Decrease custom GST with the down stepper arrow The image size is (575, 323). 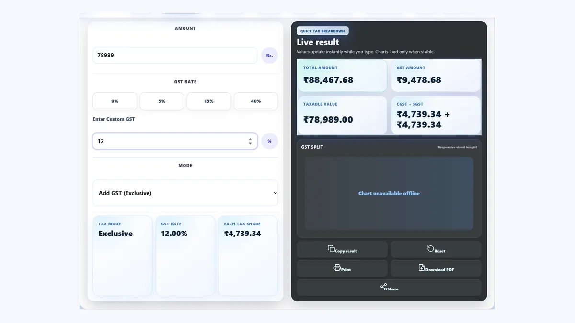pos(250,143)
